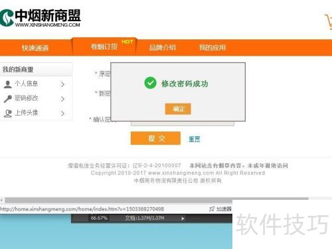The height and width of the screenshot is (249, 332).
Task: Click the green checkmark success icon
Action: click(x=150, y=83)
